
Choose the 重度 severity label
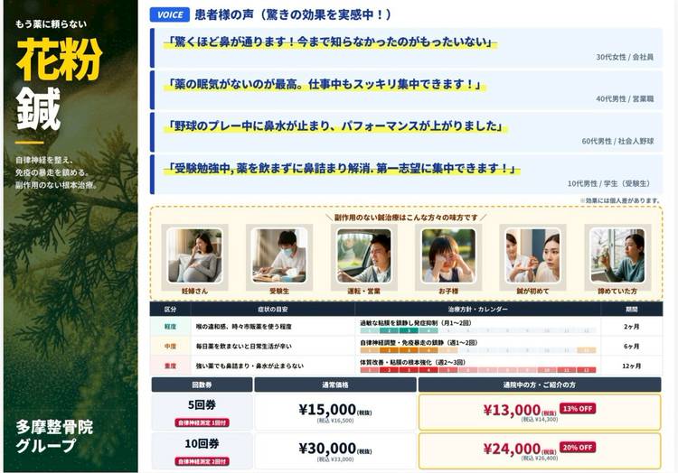tap(170, 366)
